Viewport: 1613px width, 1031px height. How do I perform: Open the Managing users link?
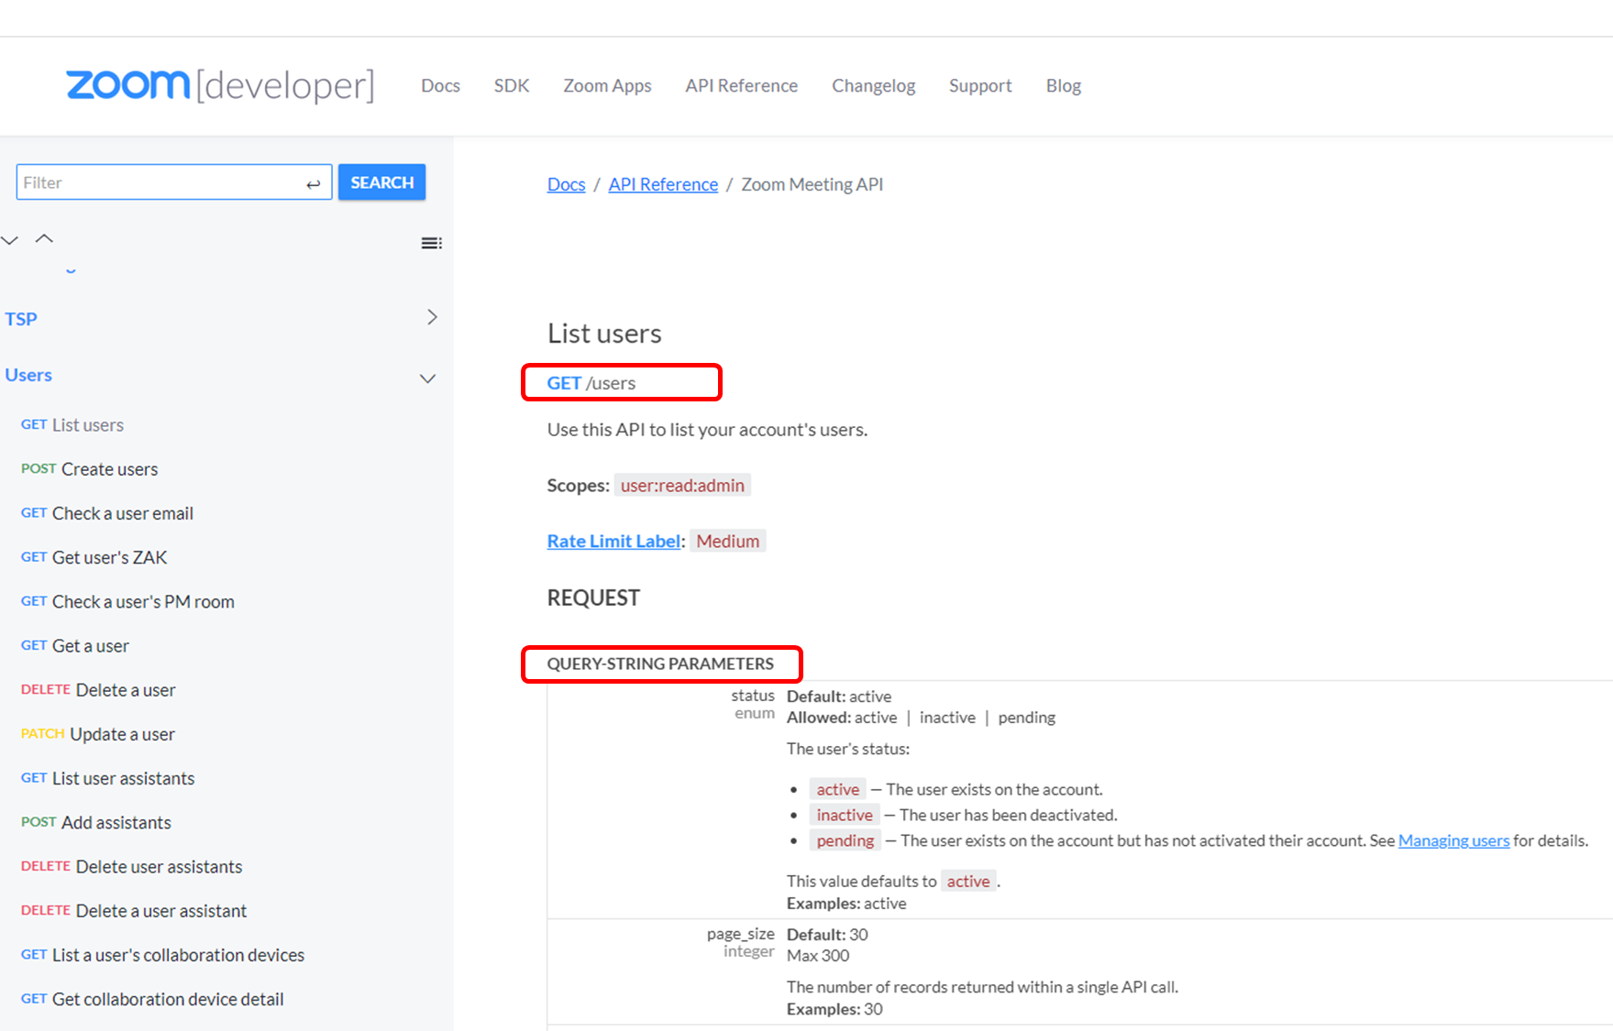pyautogui.click(x=1453, y=840)
